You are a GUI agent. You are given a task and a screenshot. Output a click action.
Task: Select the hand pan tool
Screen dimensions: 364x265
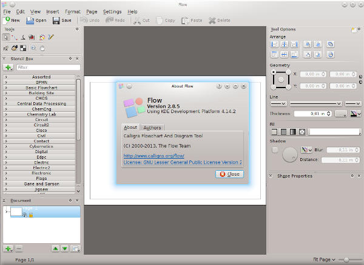(x=42, y=48)
